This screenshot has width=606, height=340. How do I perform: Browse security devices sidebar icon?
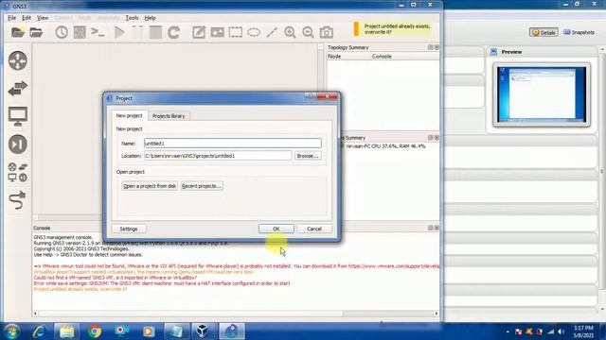click(x=18, y=144)
